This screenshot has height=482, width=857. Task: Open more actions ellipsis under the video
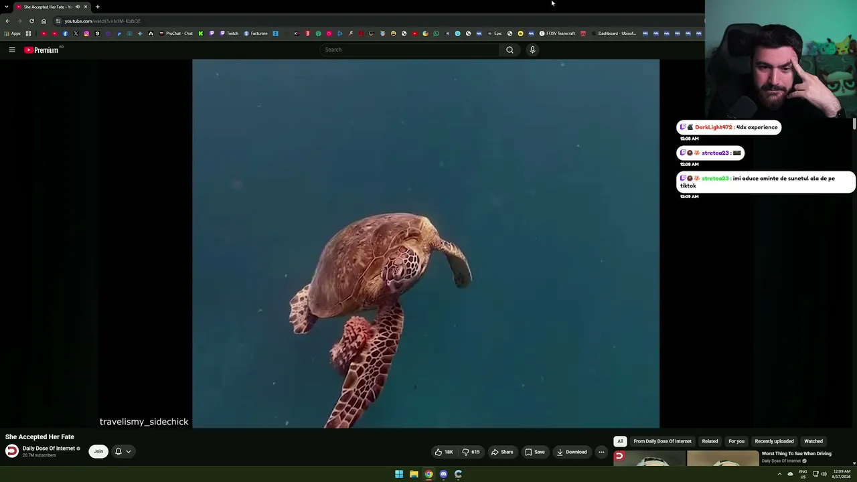tap(601, 452)
